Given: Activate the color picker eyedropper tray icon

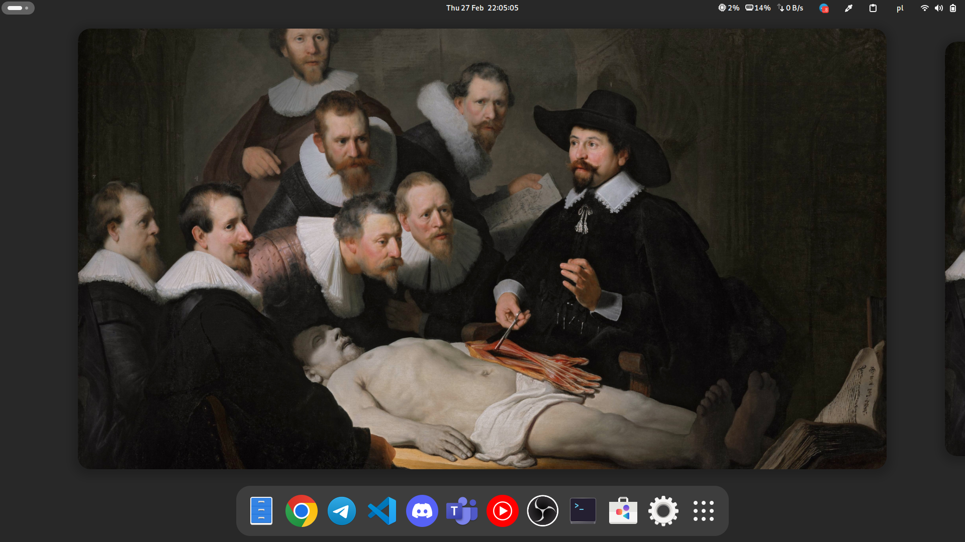Looking at the screenshot, I should click(x=848, y=8).
